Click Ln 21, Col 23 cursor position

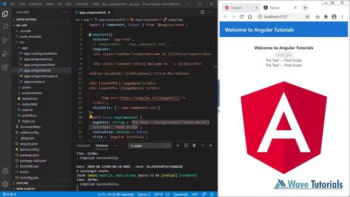pos(115,194)
